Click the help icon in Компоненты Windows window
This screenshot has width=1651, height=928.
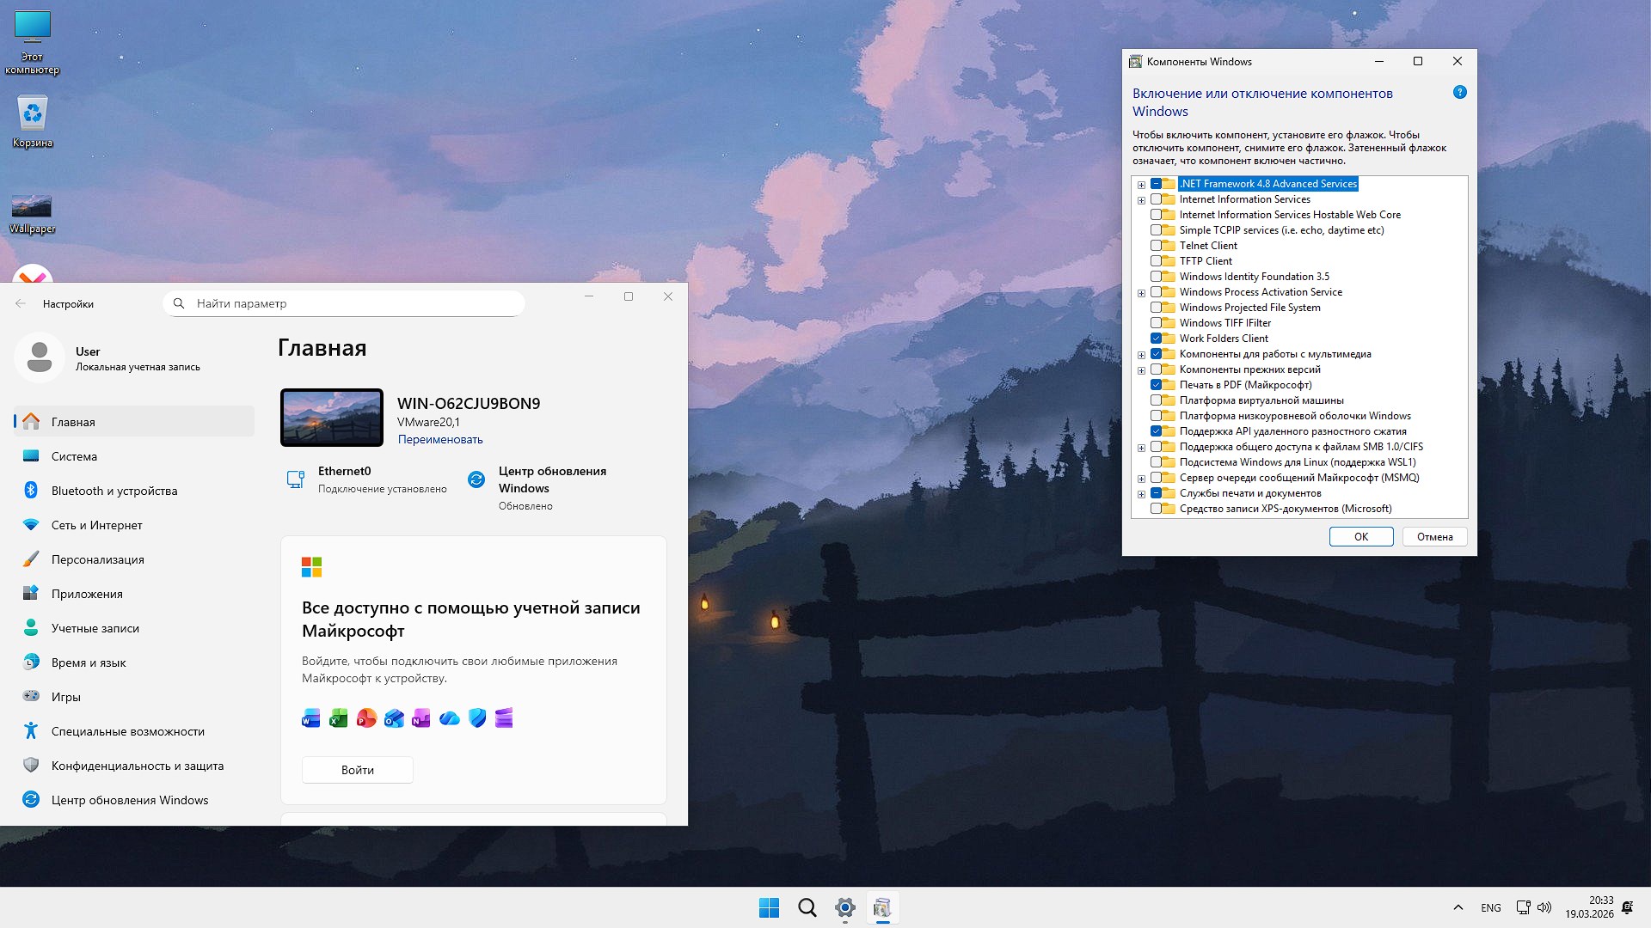pyautogui.click(x=1459, y=92)
